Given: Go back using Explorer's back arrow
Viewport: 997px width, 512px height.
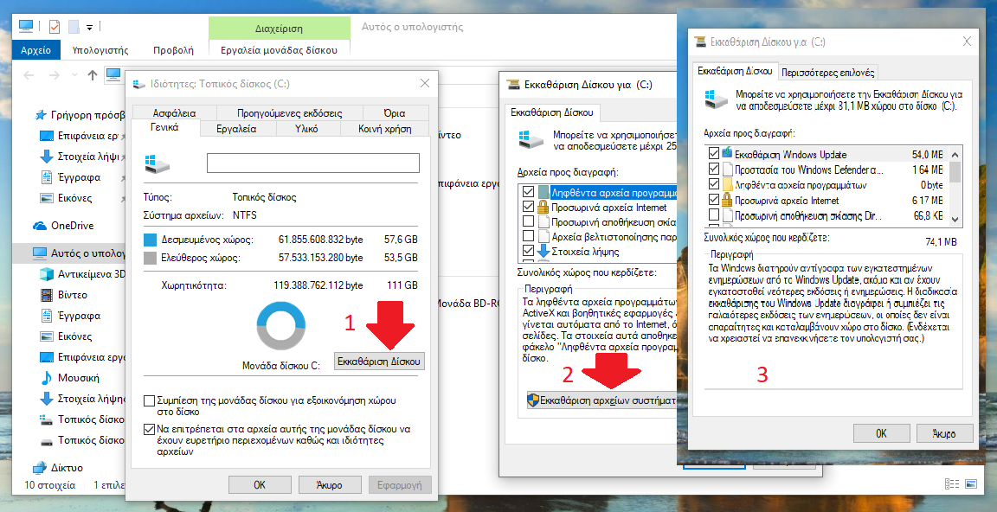Looking at the screenshot, I should tap(29, 75).
